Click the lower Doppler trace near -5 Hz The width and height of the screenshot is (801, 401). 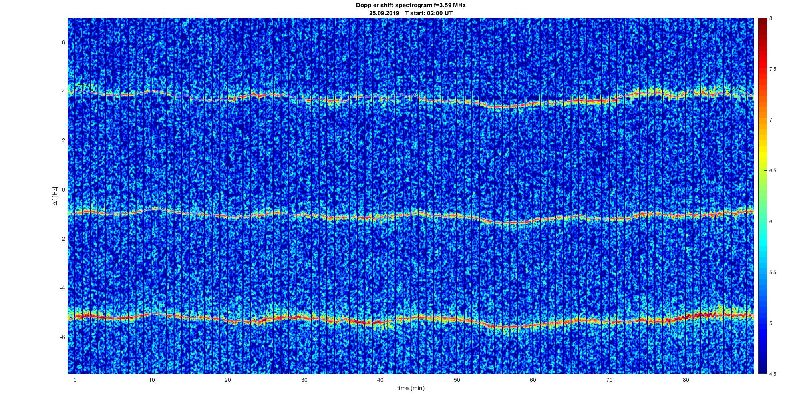[411, 319]
